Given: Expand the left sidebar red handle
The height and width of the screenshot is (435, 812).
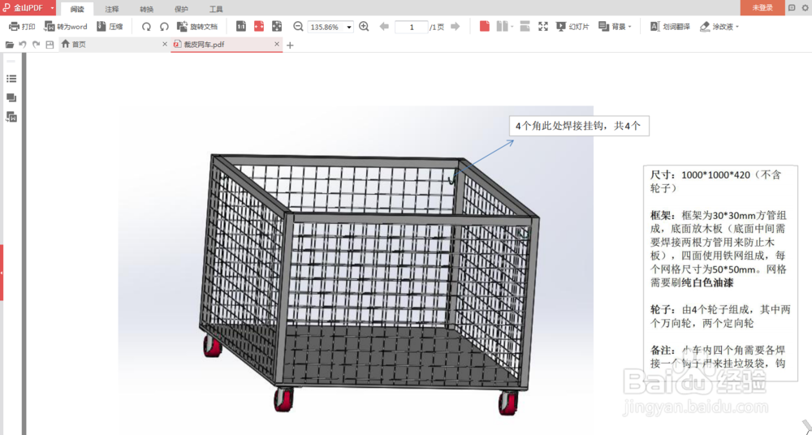Looking at the screenshot, I should tap(2, 273).
